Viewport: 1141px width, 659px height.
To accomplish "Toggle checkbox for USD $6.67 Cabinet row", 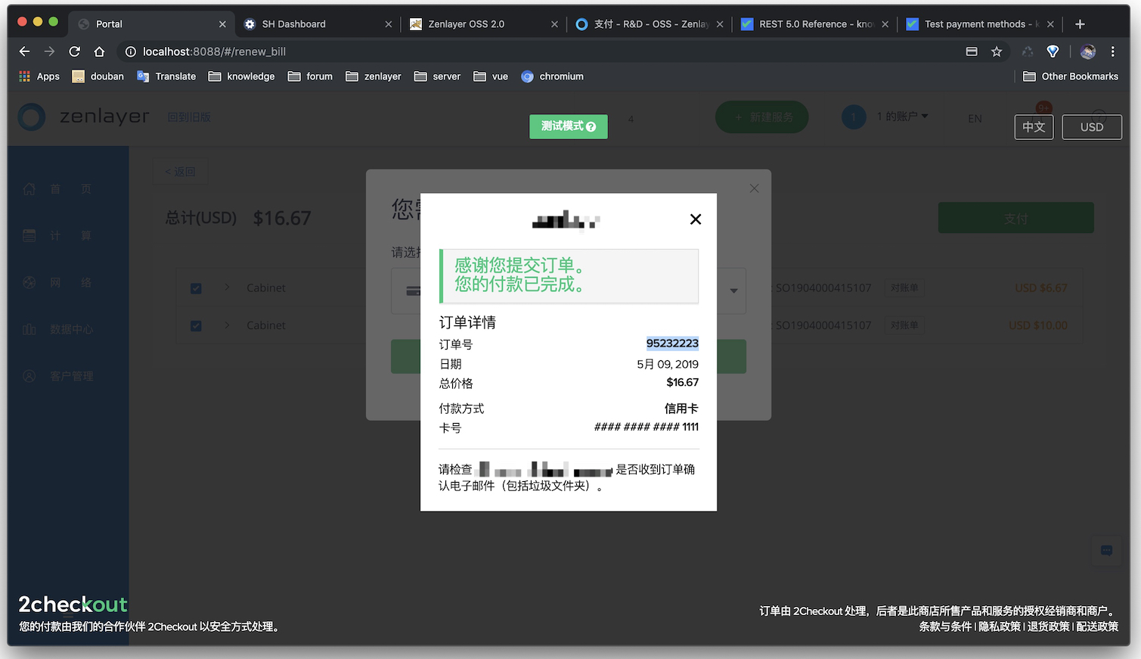I will tap(196, 288).
